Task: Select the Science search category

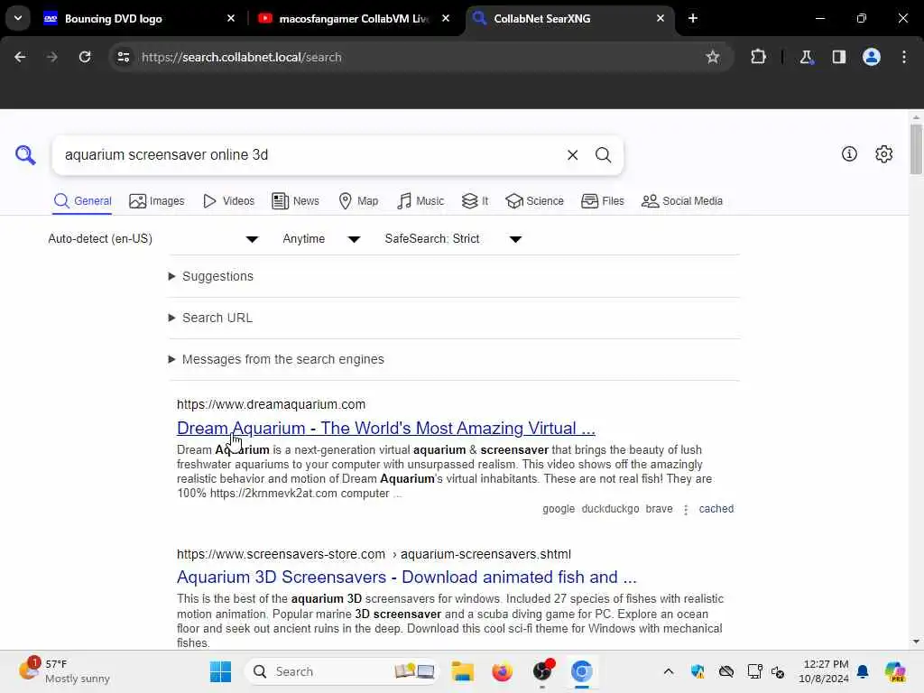Action: [x=534, y=201]
